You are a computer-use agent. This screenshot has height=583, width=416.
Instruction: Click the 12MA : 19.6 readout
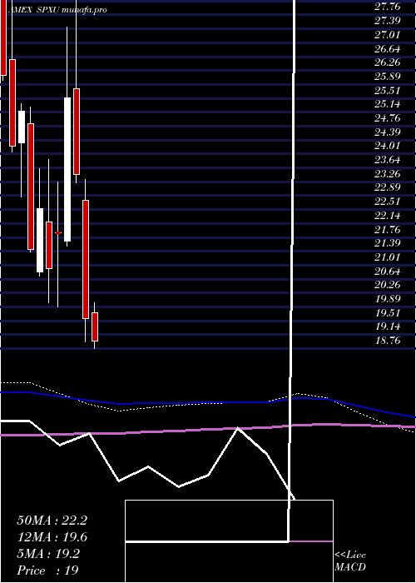(52, 538)
